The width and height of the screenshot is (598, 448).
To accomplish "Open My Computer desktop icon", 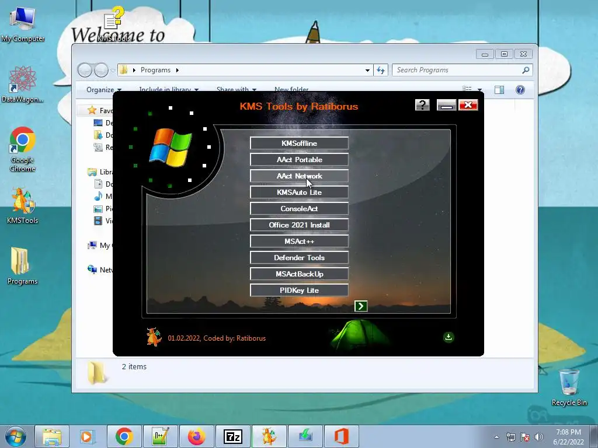I will pos(23,24).
